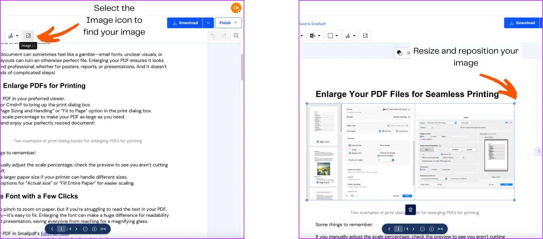Click the Image icon in left panel toolbar
The height and width of the screenshot is (239, 543).
(x=28, y=35)
